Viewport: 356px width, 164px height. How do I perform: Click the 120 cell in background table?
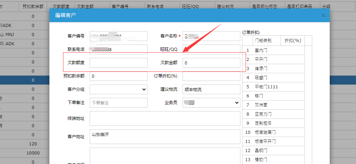[33, 144]
